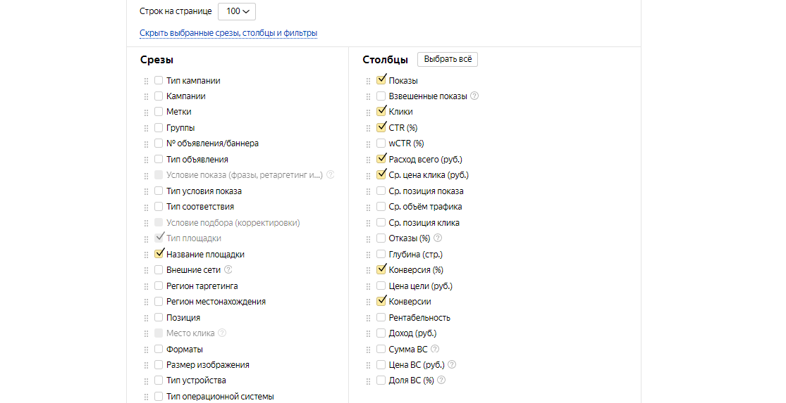Uncheck the Клики column checkbox
The height and width of the screenshot is (403, 786).
(381, 112)
